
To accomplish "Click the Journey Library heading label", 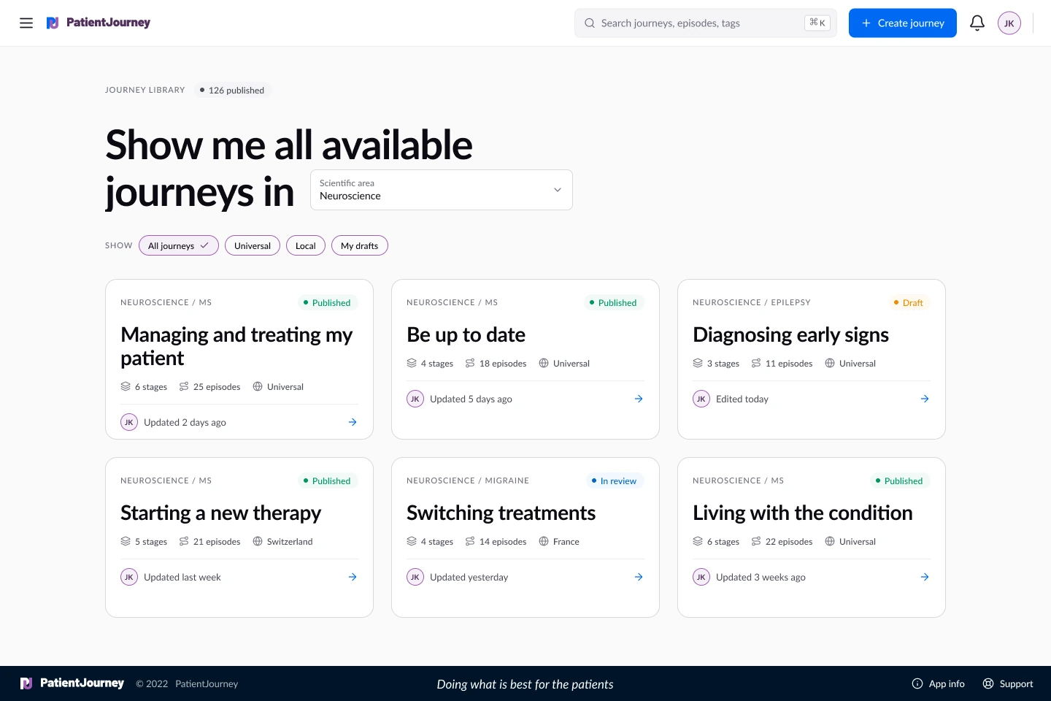I will point(145,90).
